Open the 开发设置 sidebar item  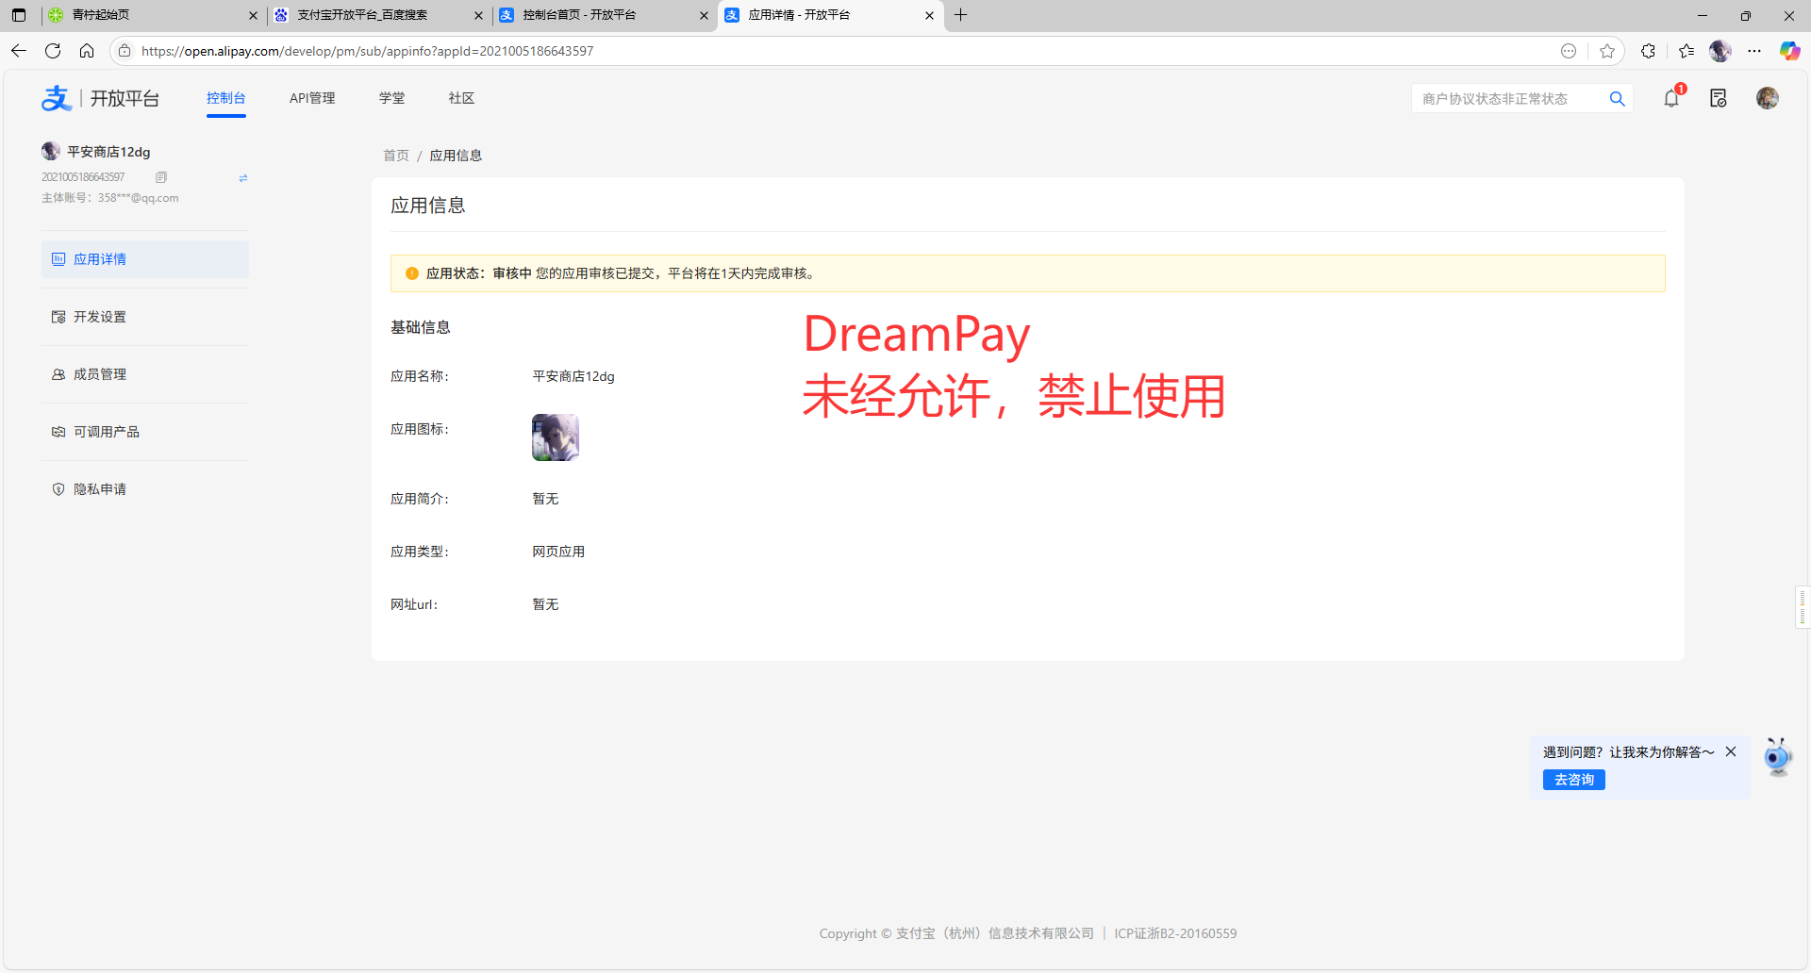click(x=100, y=317)
